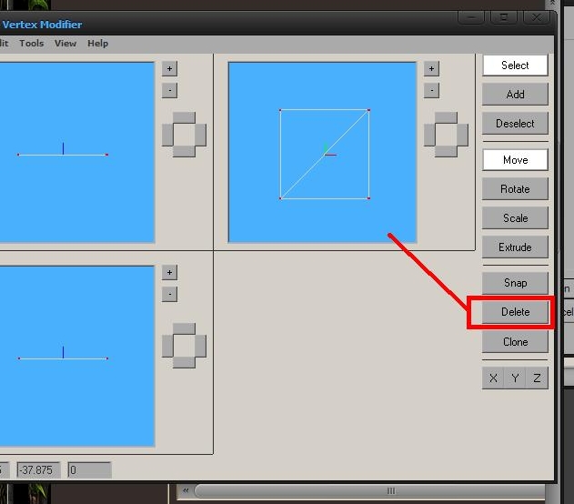Zoom in the top-left viewport with plus button
The image size is (574, 504).
[169, 68]
